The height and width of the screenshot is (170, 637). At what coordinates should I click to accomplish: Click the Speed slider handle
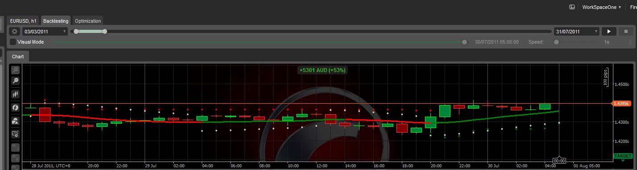tap(556, 42)
